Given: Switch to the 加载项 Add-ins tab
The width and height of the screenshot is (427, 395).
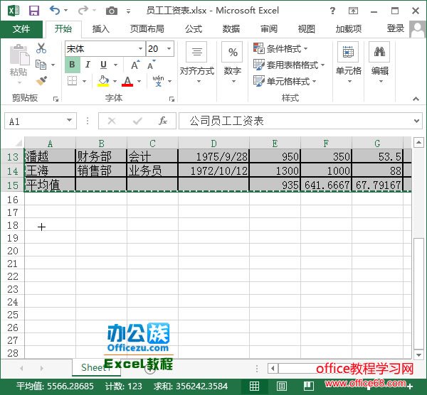Looking at the screenshot, I should click(x=348, y=29).
